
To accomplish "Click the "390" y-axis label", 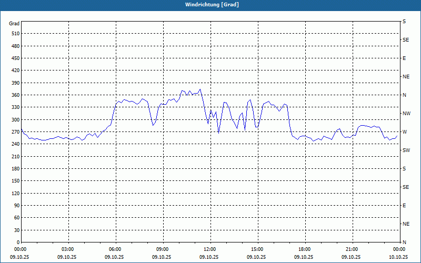I will click(x=16, y=83).
